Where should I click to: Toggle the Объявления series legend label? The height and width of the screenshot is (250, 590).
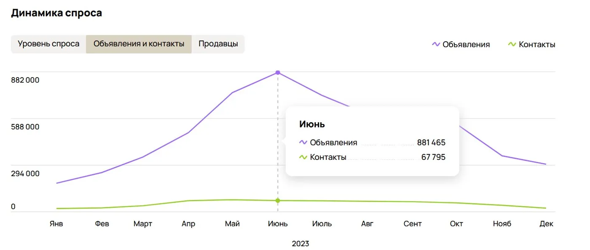pos(466,44)
